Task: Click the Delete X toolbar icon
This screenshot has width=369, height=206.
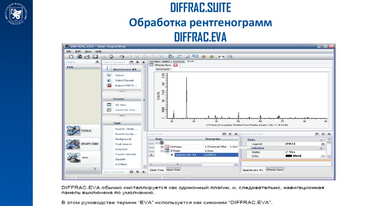Action: click(161, 56)
